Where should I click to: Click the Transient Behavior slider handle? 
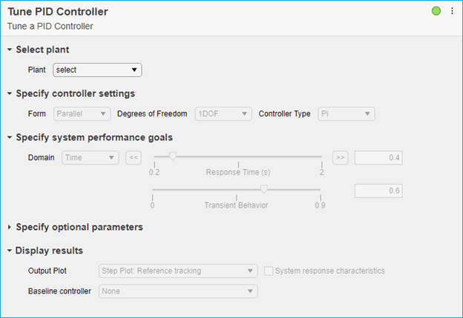point(264,191)
